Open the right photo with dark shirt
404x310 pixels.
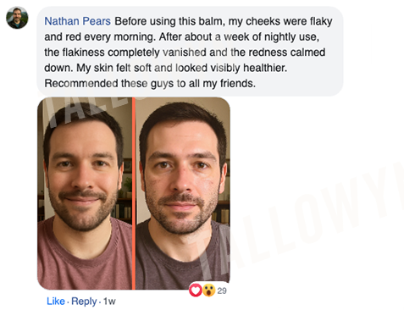point(183,193)
